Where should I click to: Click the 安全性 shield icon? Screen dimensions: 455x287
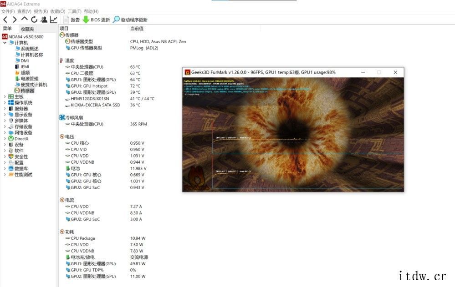tap(11, 156)
